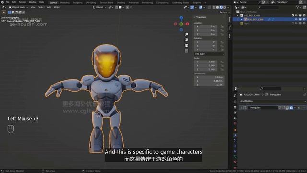
Task: Open the Tool properties tab icon
Action: [x=235, y=95]
